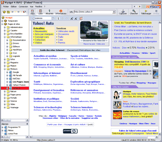
Task: Open the ? help menu
Action: pyautogui.click(x=45, y=7)
